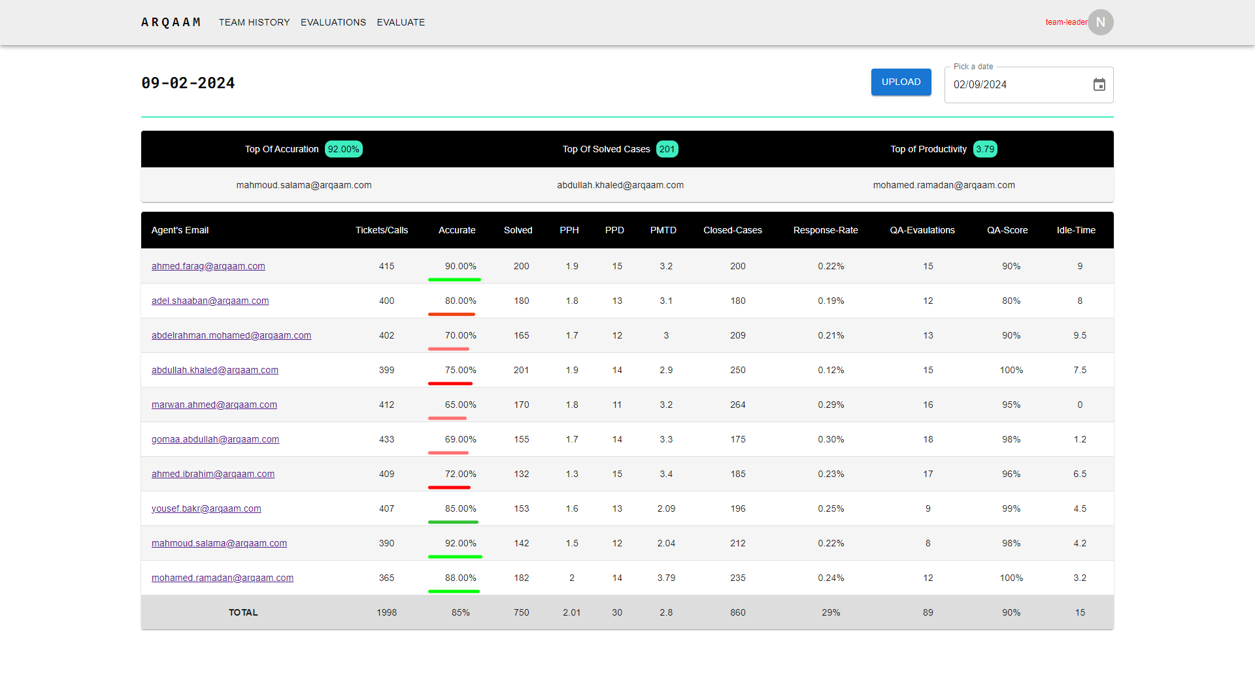
Task: Click the 2.04 PMTD value for mahmoud.salama
Action: 666,543
